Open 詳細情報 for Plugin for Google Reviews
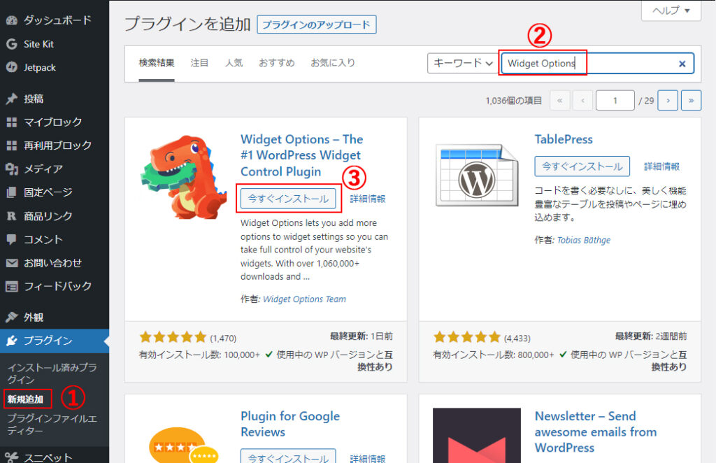Viewport: 716px width, 463px height. (368, 458)
